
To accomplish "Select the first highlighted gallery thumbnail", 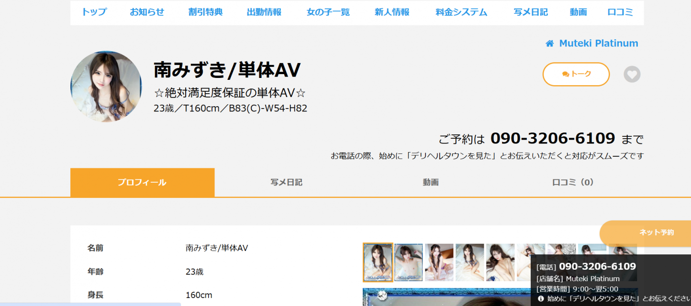I will click(x=378, y=262).
